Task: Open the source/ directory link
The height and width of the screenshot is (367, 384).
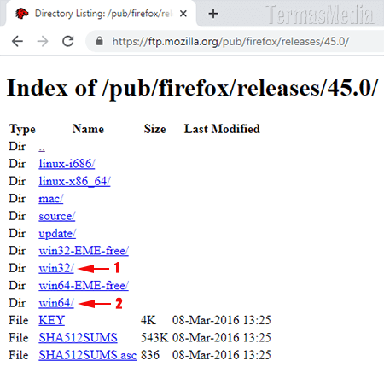Action: click(x=57, y=216)
